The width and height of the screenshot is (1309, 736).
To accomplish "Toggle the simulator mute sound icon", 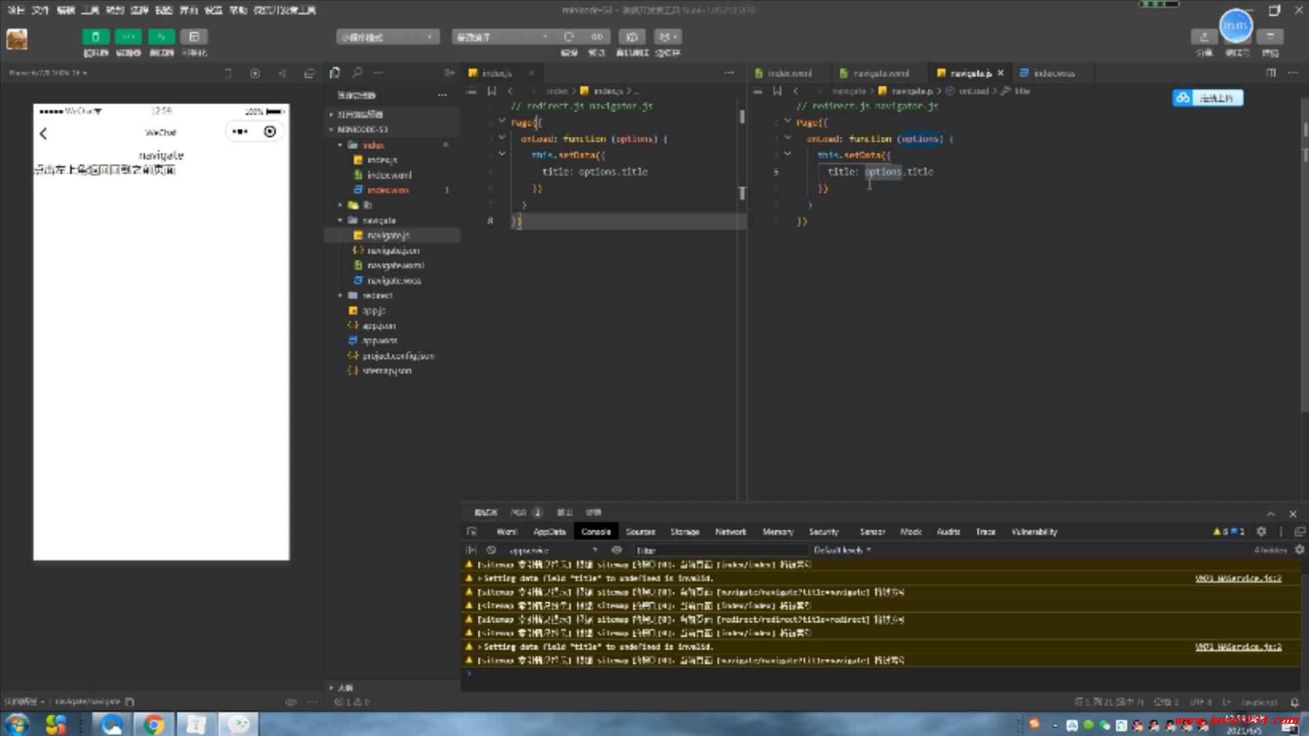I will point(282,73).
